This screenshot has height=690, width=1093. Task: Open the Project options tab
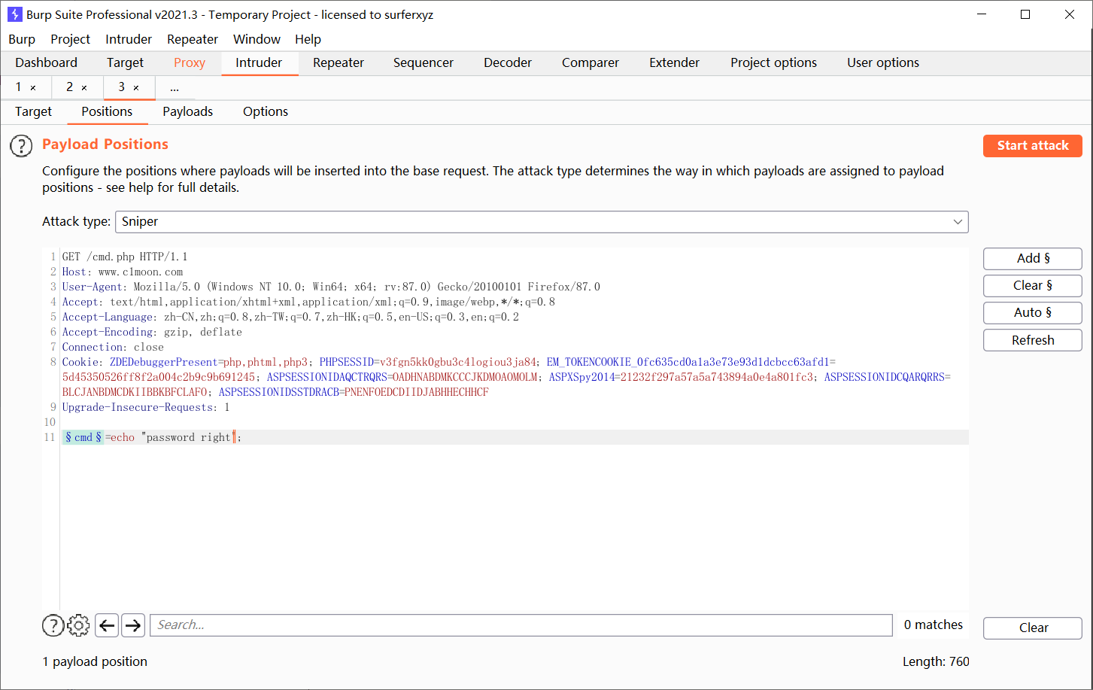[x=773, y=63]
